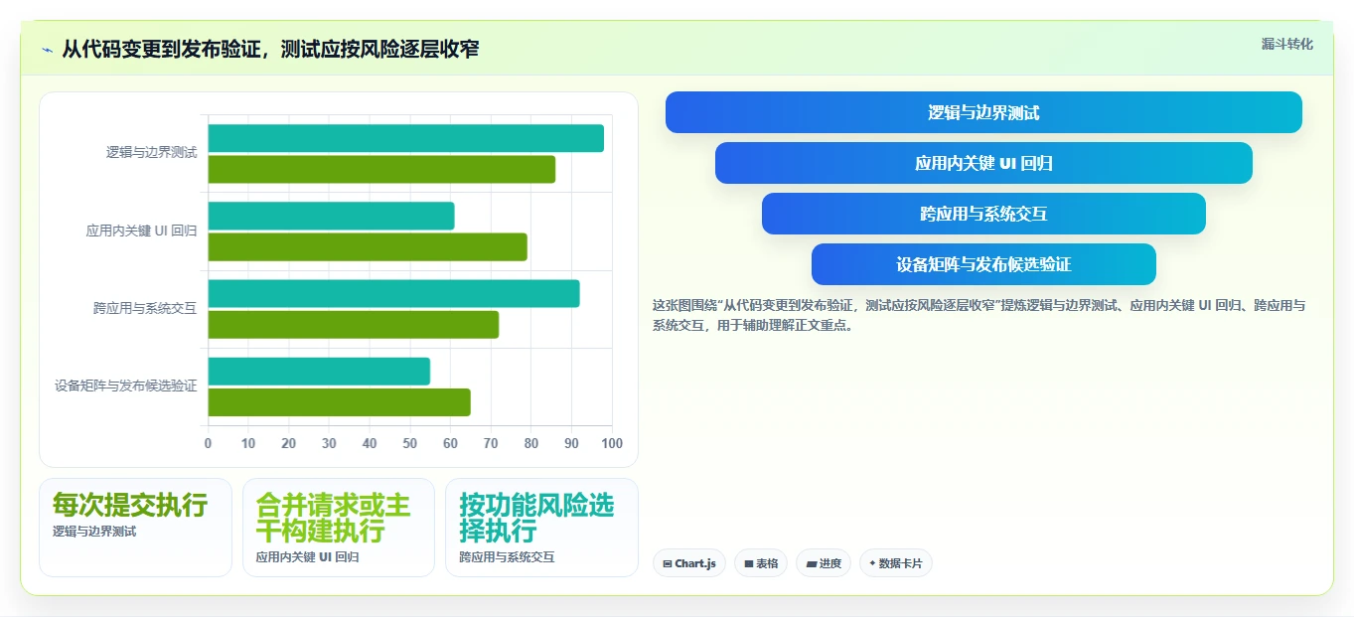Click the teal bar for 跨应用与系统交互
The width and height of the screenshot is (1354, 617).
(x=393, y=293)
